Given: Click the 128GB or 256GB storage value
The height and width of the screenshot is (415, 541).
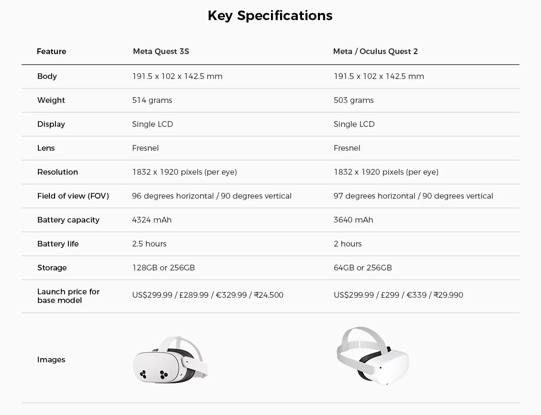Looking at the screenshot, I should 163,268.
